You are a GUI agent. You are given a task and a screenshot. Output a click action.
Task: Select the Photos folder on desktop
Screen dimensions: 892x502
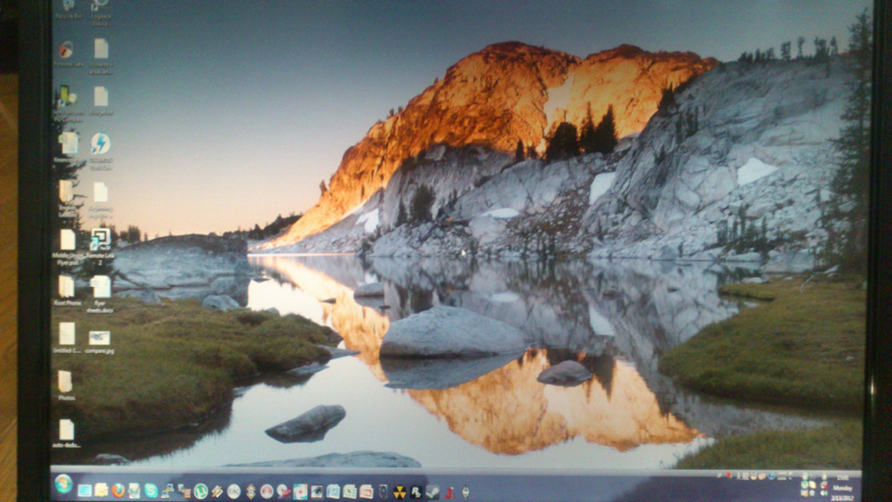[x=66, y=385]
